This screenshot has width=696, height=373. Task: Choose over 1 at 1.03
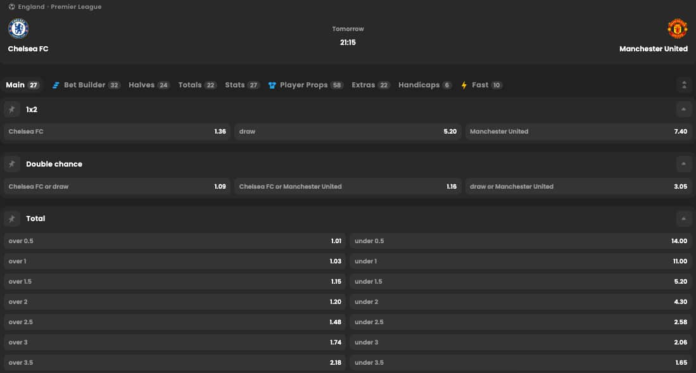coord(175,261)
